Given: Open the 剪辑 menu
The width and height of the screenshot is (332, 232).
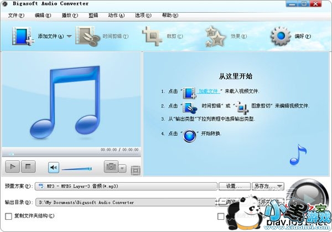Looking at the screenshot, I should click(93, 16).
